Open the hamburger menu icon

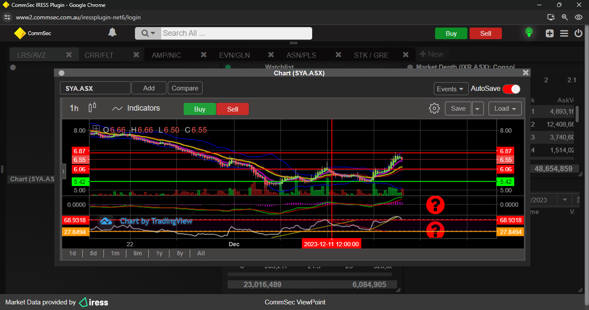564,34
